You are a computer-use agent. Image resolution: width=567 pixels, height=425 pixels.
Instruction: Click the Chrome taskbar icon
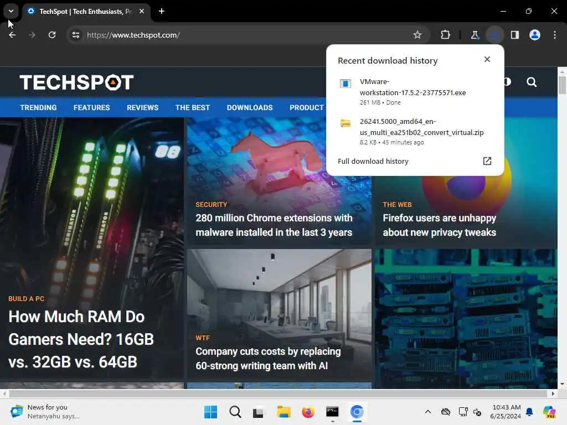357,412
